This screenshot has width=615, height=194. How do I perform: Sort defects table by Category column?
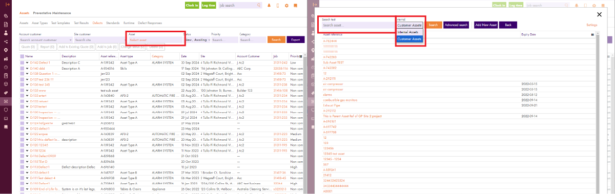[x=158, y=56]
